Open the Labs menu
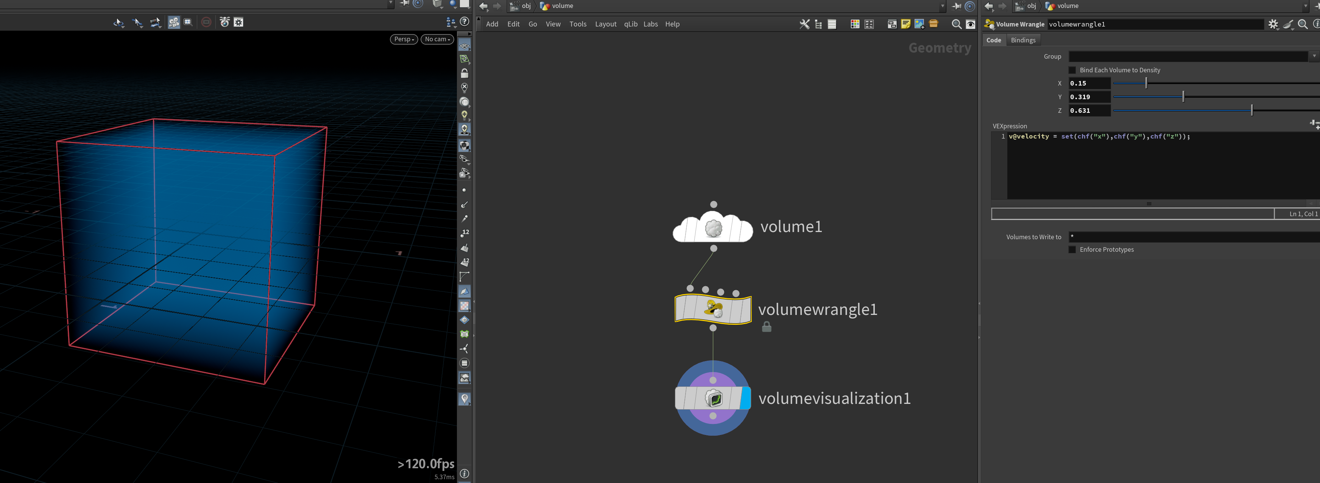 pos(650,24)
